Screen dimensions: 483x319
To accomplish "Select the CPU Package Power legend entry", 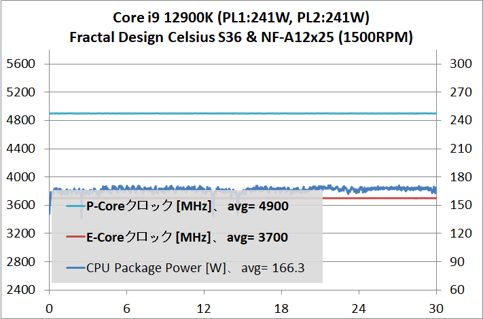I will (x=185, y=268).
